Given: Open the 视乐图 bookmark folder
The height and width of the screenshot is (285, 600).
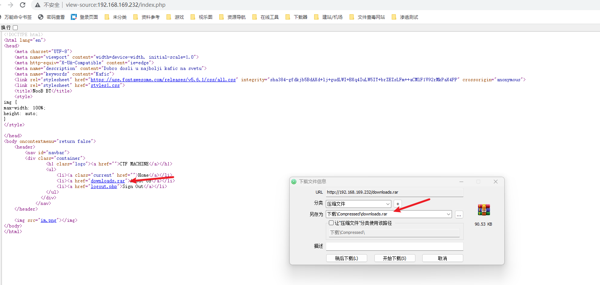Looking at the screenshot, I should point(202,17).
